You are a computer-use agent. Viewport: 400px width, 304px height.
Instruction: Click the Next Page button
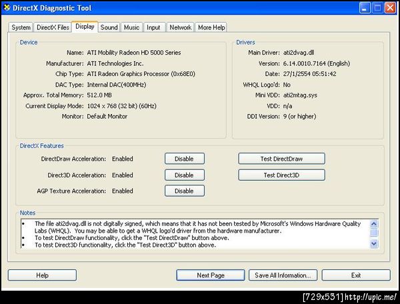(x=211, y=275)
